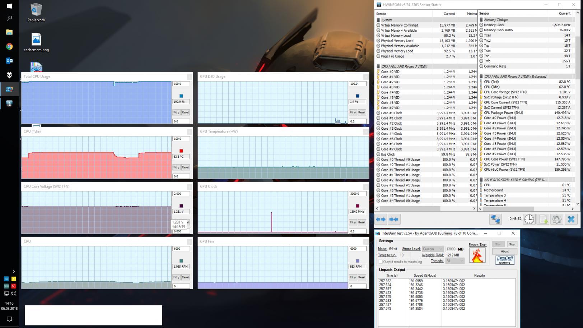Viewport: 583px width, 328px height.
Task: Click the PayPal Donate button in IntelBurnTest
Action: tap(505, 260)
